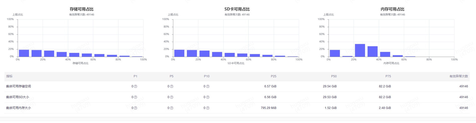
Task: Click the 29.54 GiB P50 value
Action: coord(330,86)
